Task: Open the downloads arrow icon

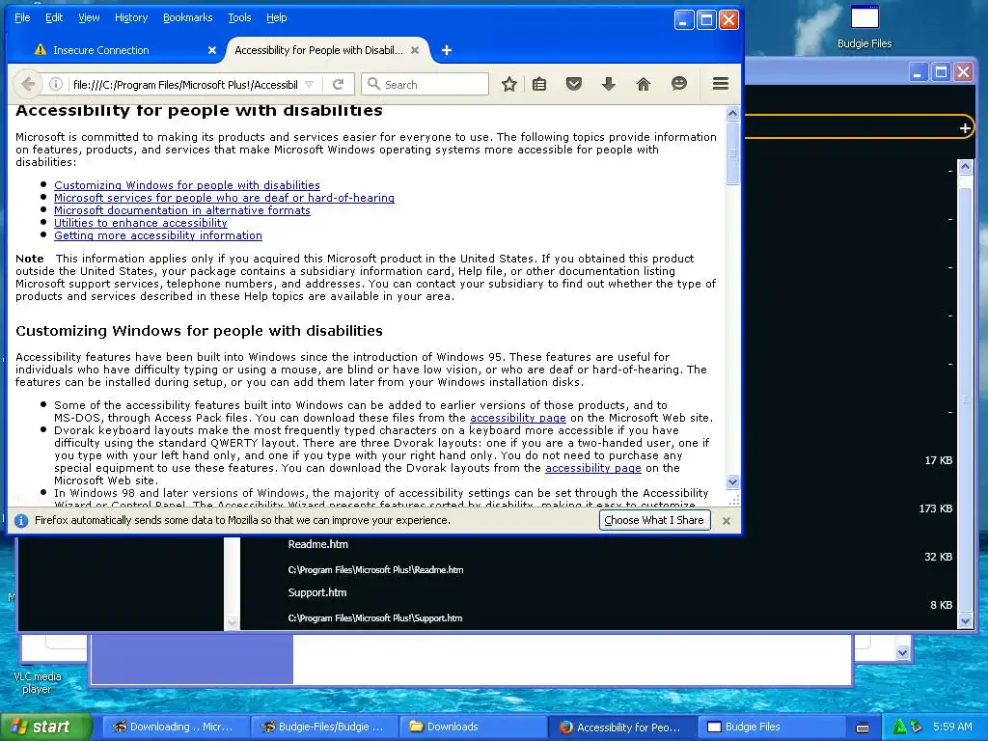Action: pyautogui.click(x=608, y=85)
